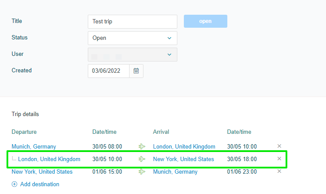326x194 pixels.
Task: Open Munich, Germany departure link
Action: pyautogui.click(x=34, y=147)
